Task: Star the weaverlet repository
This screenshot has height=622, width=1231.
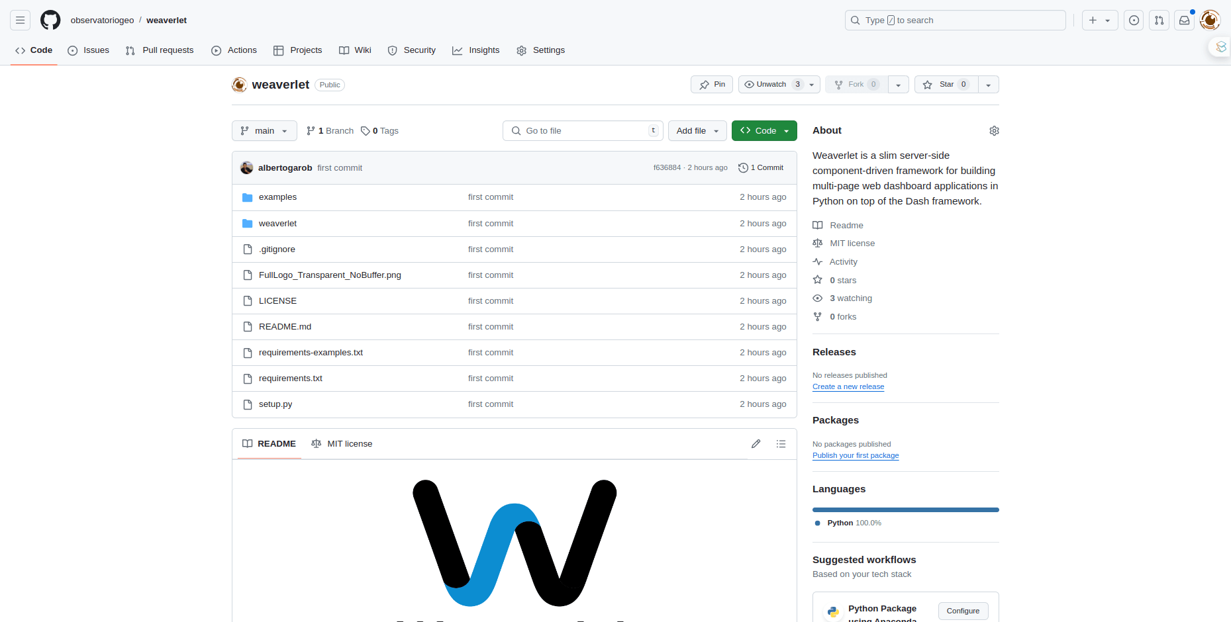Action: pos(946,85)
